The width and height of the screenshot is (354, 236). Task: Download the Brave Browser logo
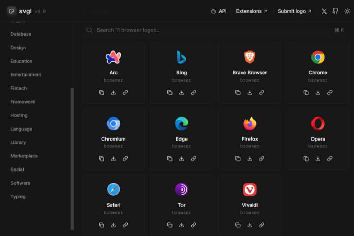[x=250, y=92]
